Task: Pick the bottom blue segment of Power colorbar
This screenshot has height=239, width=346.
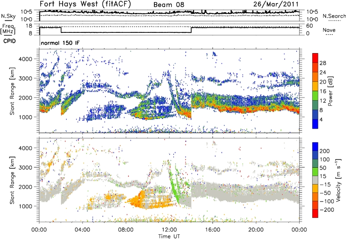Action: (x=315, y=124)
